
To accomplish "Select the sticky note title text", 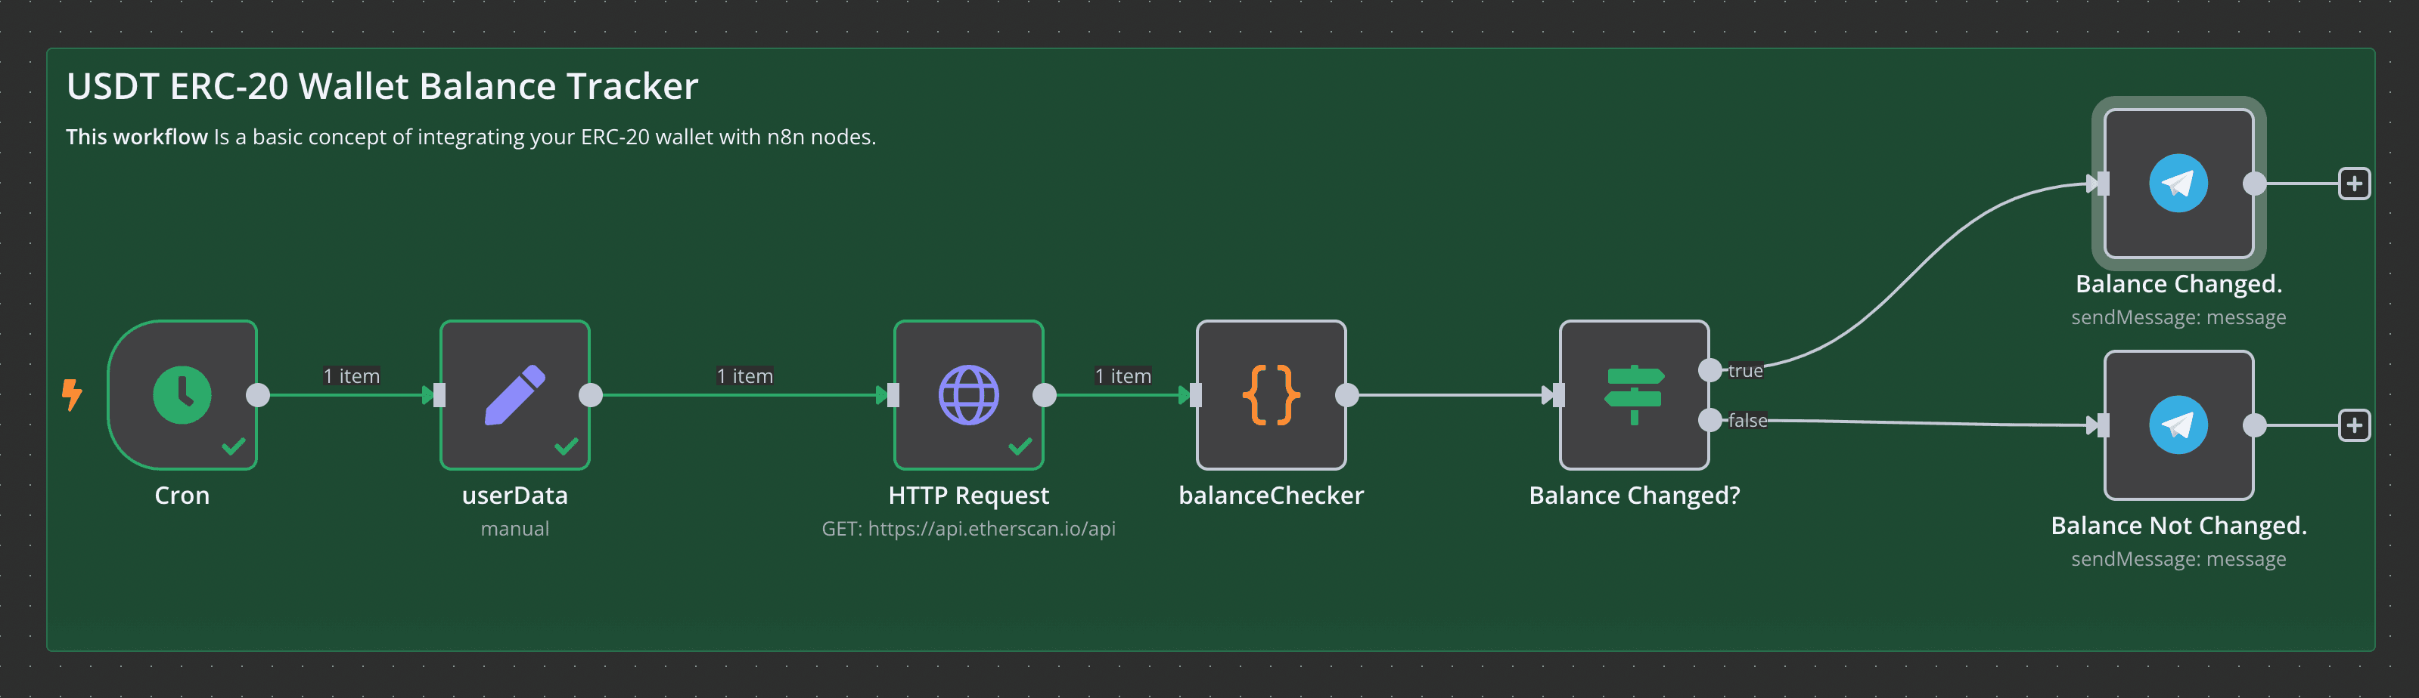I will point(382,86).
